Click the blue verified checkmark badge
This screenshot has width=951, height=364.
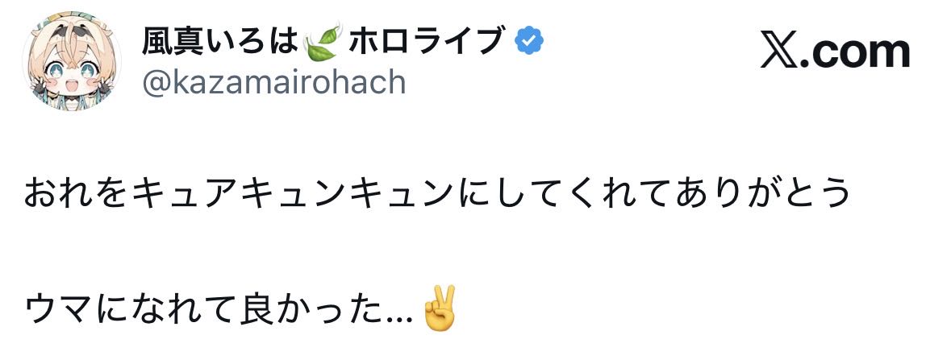529,40
